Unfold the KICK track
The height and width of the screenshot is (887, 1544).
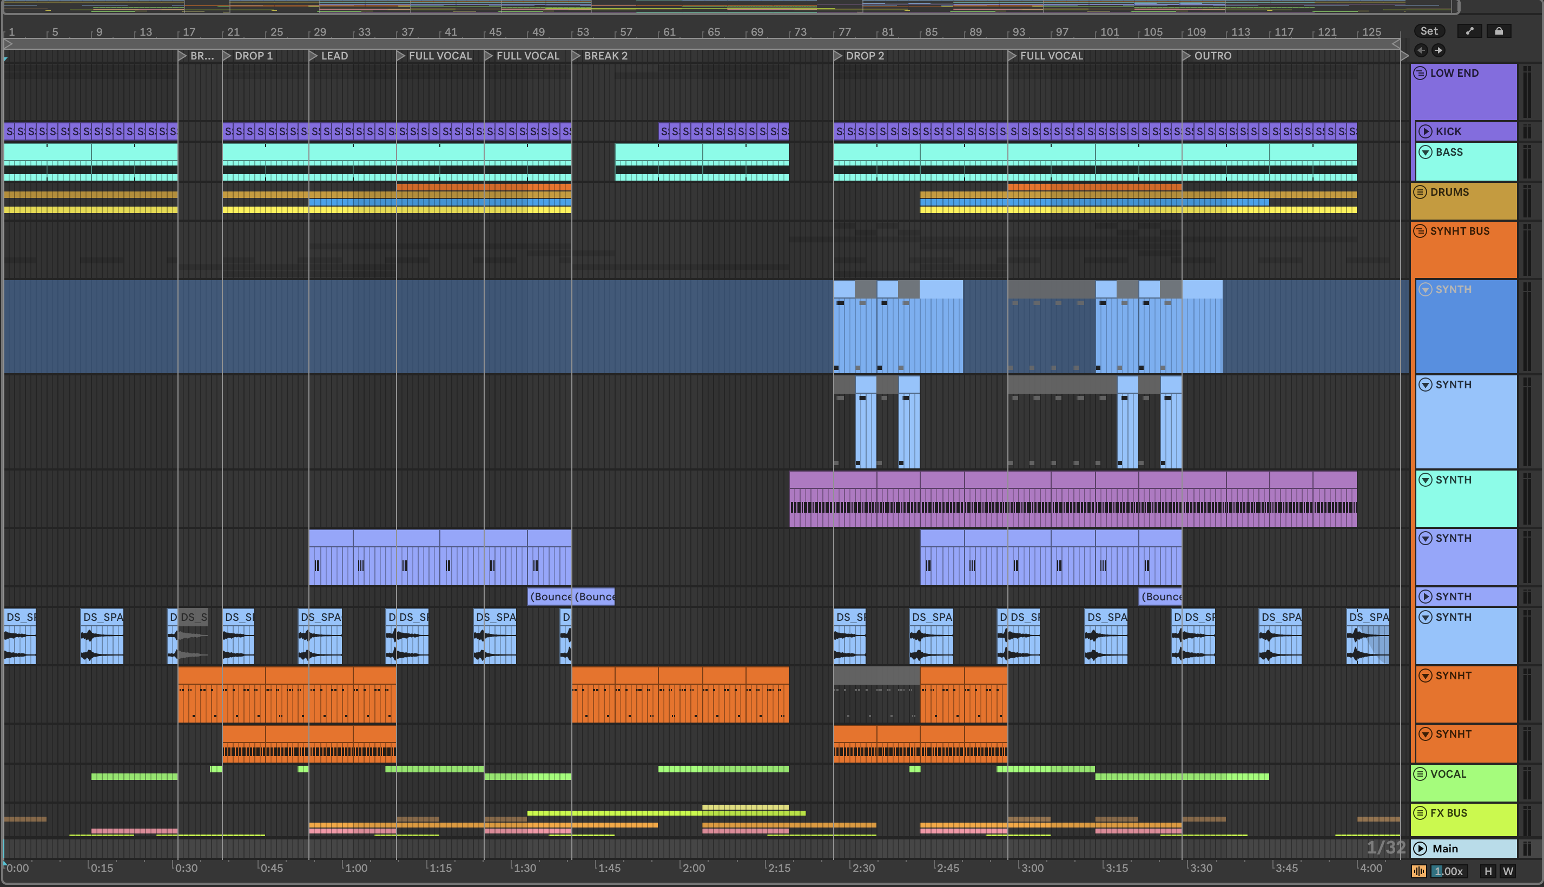(1425, 131)
